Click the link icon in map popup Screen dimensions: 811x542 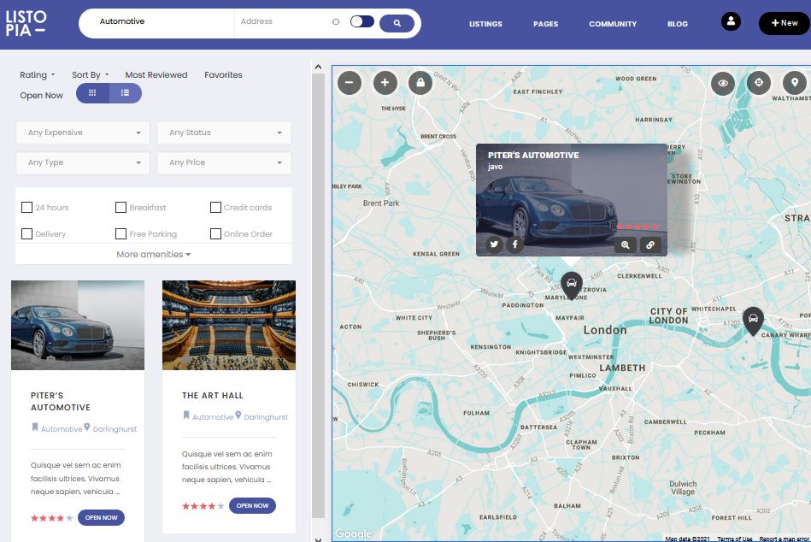pyautogui.click(x=650, y=245)
